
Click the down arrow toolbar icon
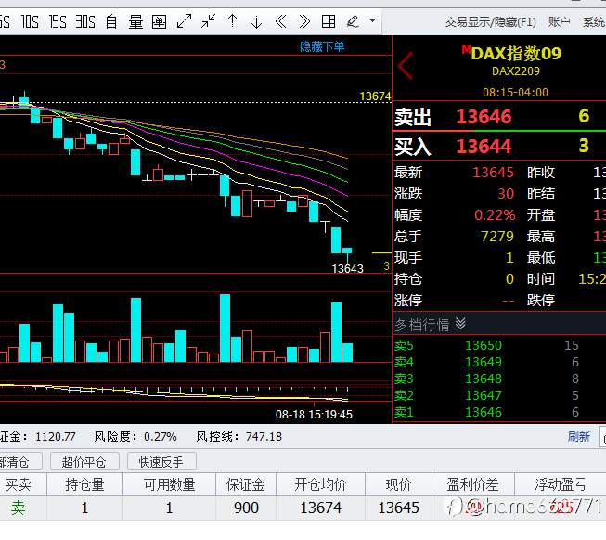[x=256, y=21]
